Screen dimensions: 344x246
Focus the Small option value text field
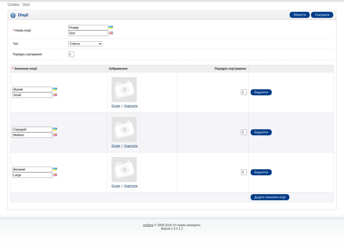tap(32, 95)
